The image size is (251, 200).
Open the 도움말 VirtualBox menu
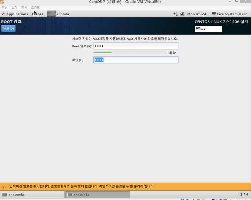[x=35, y=8]
